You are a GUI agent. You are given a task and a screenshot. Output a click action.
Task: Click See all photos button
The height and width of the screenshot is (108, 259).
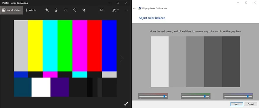click(11, 10)
